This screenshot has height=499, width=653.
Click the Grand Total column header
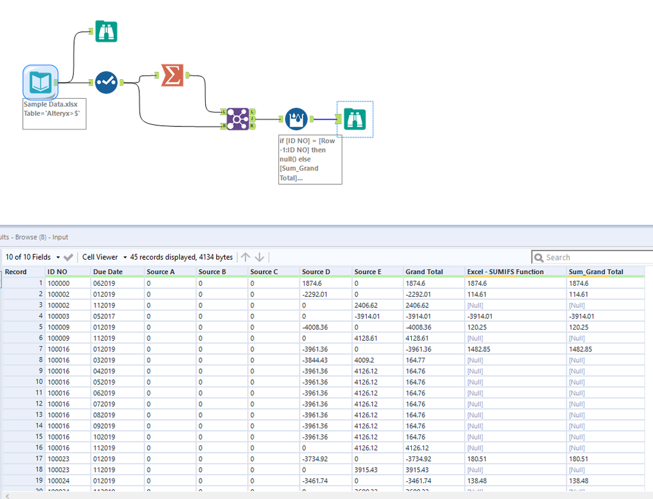(433, 271)
